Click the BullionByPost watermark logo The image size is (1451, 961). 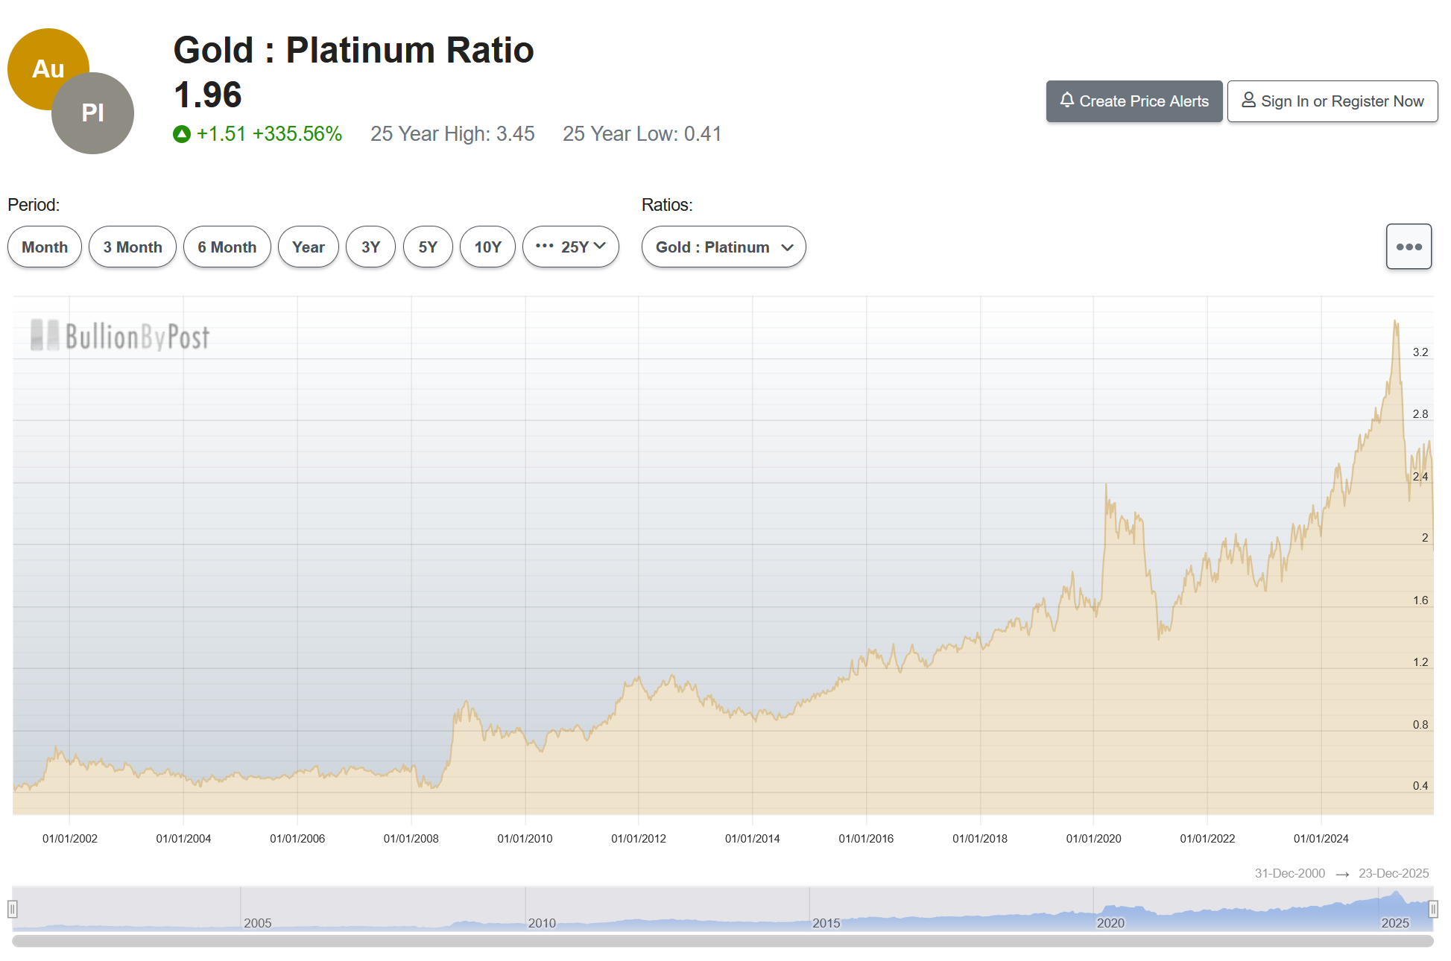tap(120, 336)
